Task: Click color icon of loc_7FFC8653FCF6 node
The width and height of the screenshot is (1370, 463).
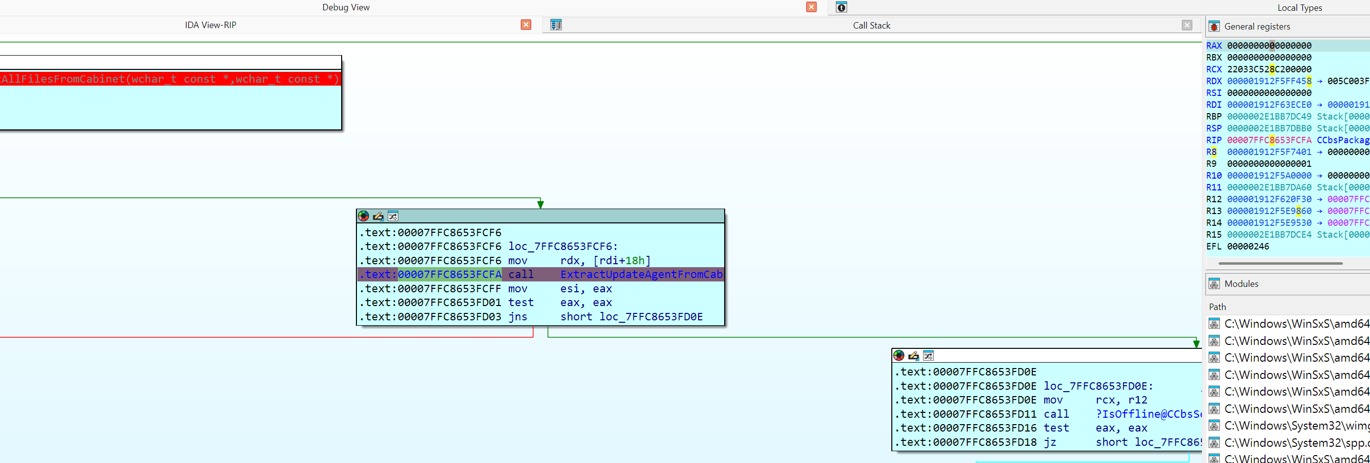Action: [363, 216]
